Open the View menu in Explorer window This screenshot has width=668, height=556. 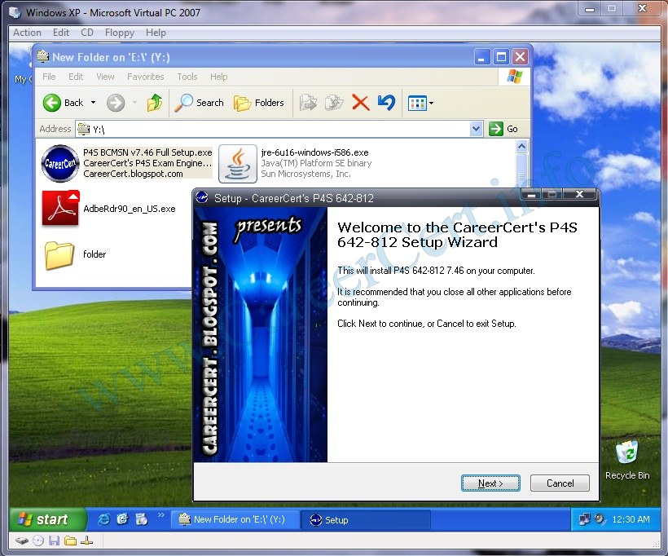(x=105, y=77)
